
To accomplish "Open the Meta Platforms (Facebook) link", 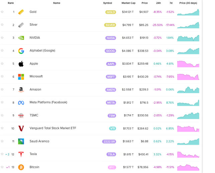I will (x=48, y=102).
